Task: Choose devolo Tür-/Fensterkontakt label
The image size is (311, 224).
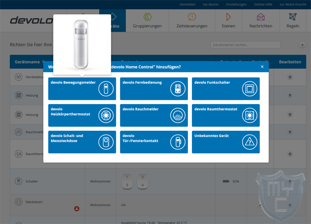Action: 140,138
